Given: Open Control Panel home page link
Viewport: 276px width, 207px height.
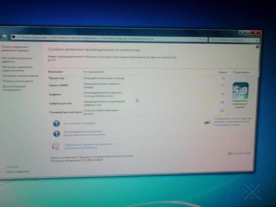Looking at the screenshot, I should click(x=15, y=48).
